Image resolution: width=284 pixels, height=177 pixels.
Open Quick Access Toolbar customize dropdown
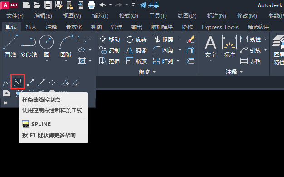tap(133, 5)
